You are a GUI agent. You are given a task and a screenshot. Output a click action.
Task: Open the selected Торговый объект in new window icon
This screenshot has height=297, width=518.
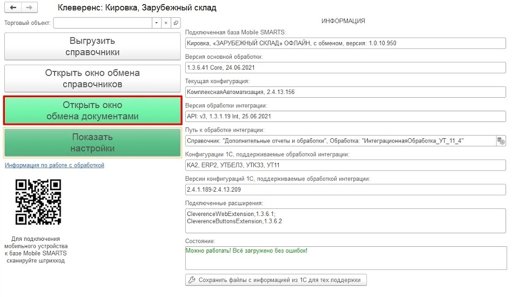176,23
